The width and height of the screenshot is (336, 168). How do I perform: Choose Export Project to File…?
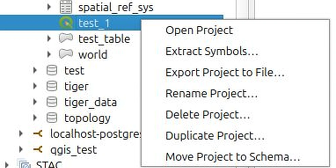tap(225, 73)
